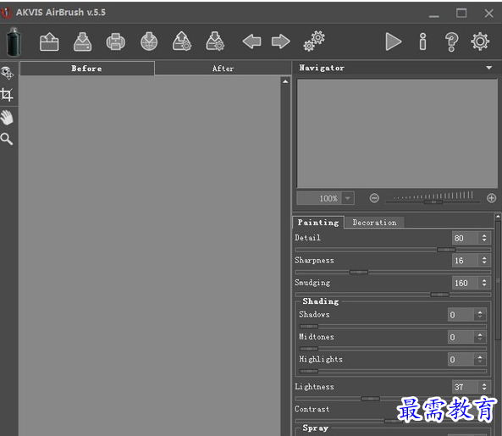Switch to the After tab
Image resolution: width=502 pixels, height=436 pixels.
pyautogui.click(x=223, y=69)
